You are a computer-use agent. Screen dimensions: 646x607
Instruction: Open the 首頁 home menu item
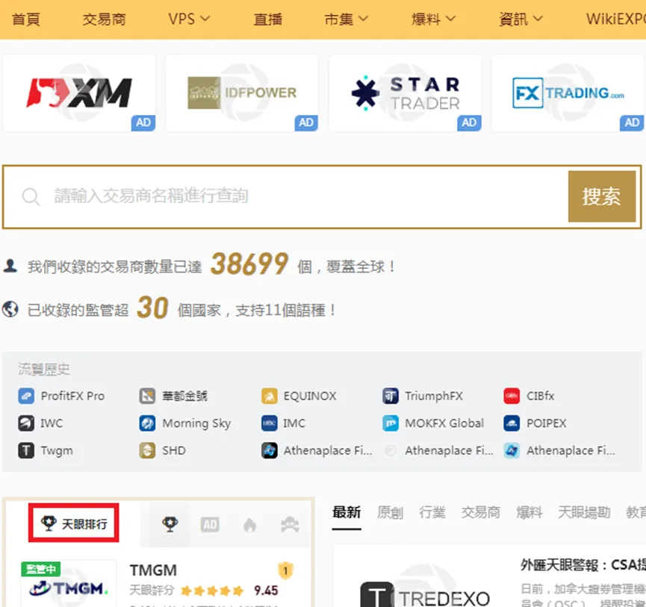point(26,19)
